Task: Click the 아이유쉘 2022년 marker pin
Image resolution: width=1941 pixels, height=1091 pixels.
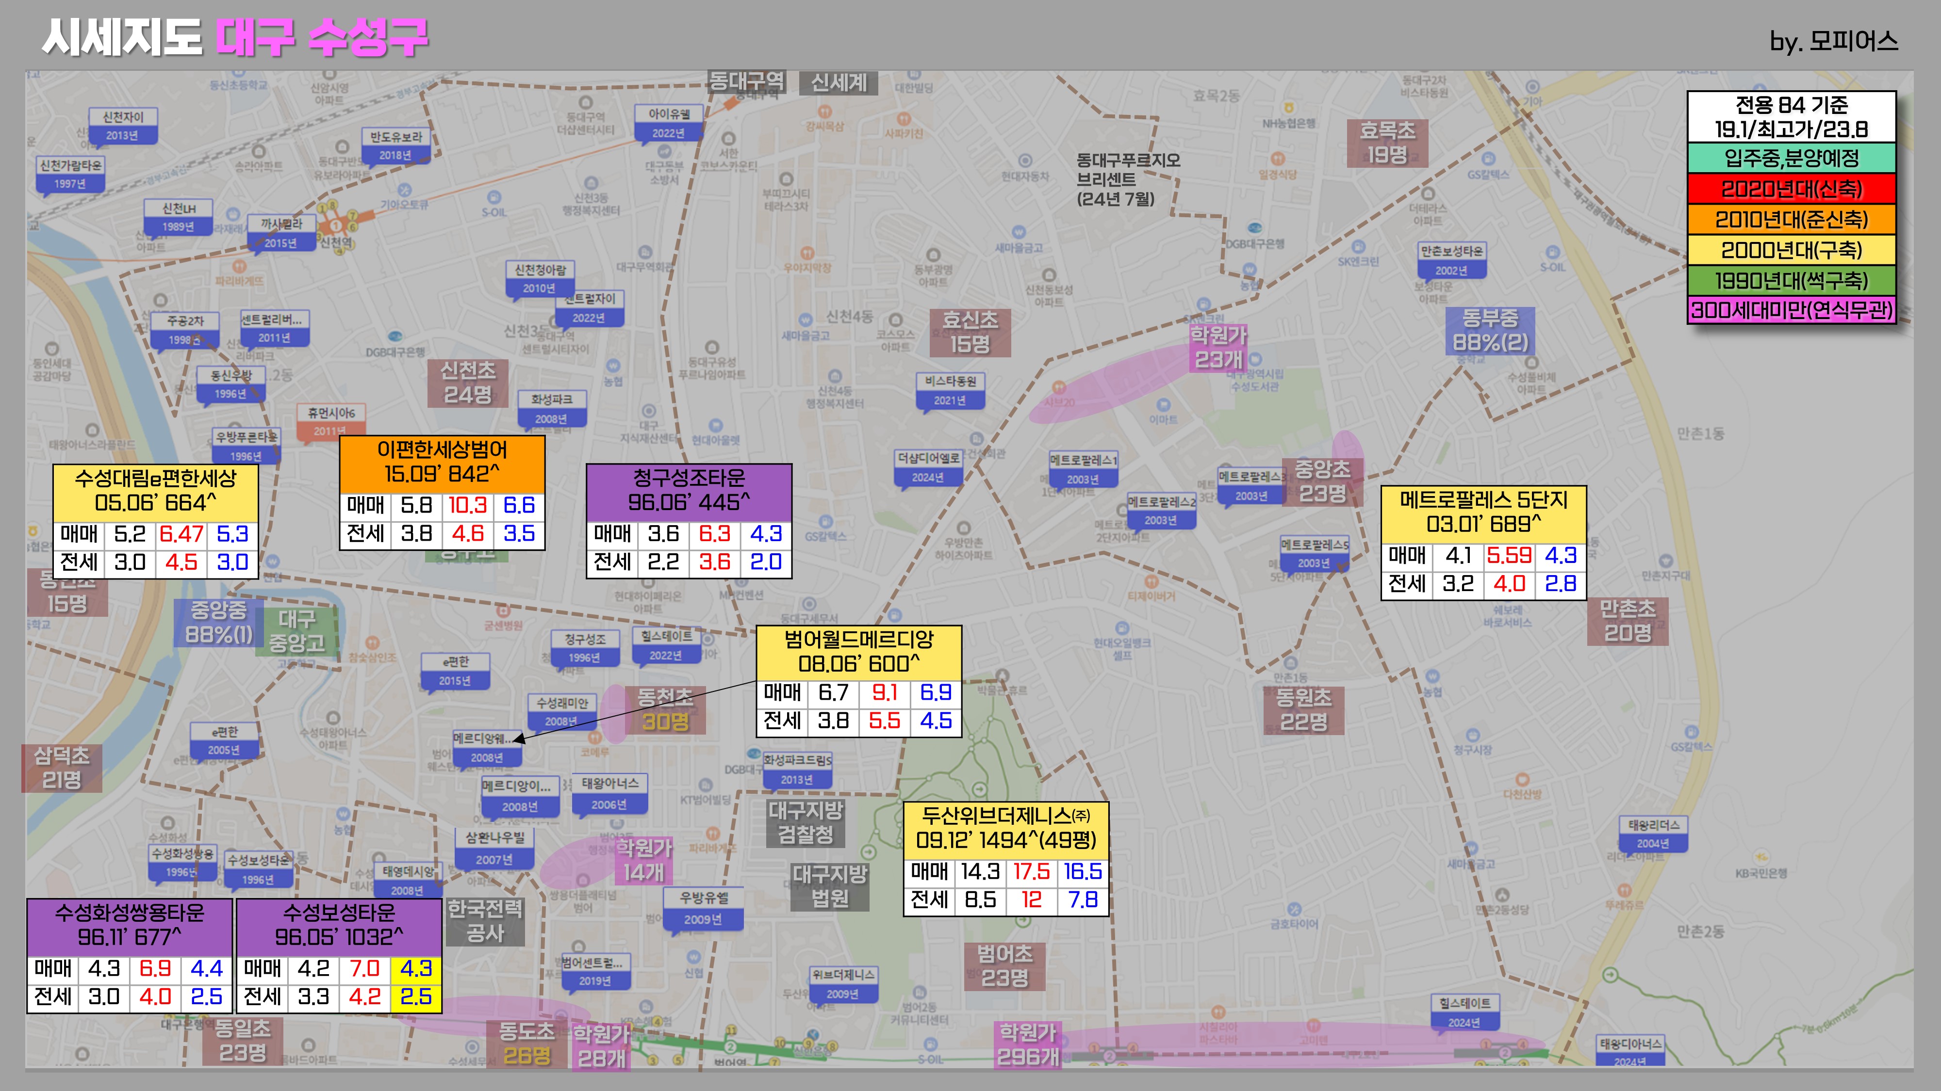Action: coord(669,124)
